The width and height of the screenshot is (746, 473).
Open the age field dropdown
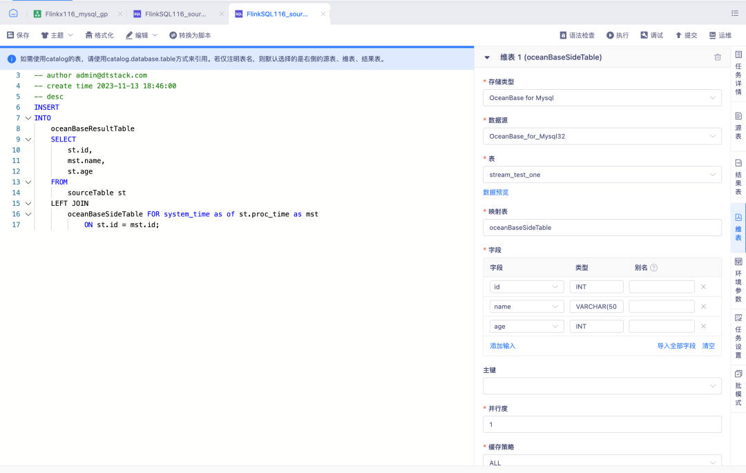coord(526,326)
